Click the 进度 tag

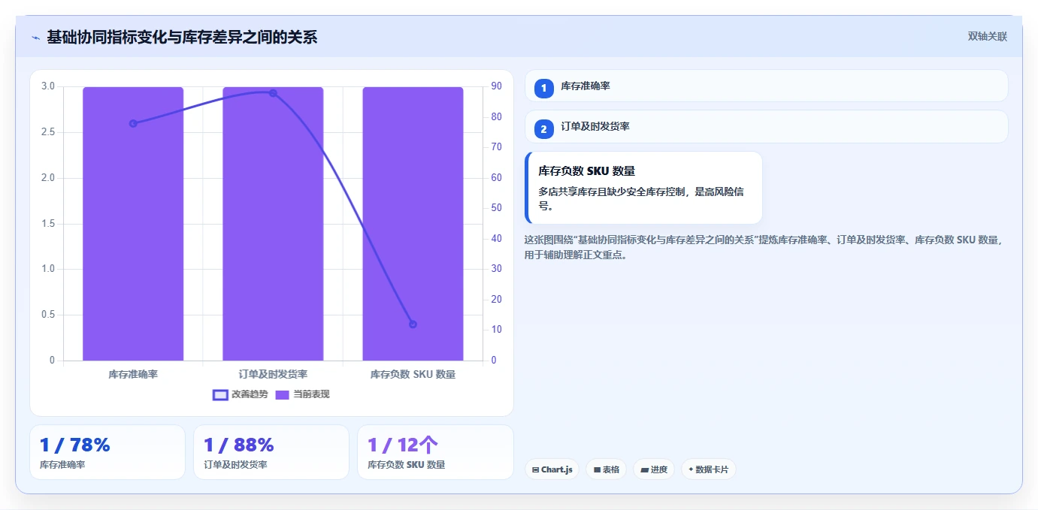click(654, 469)
